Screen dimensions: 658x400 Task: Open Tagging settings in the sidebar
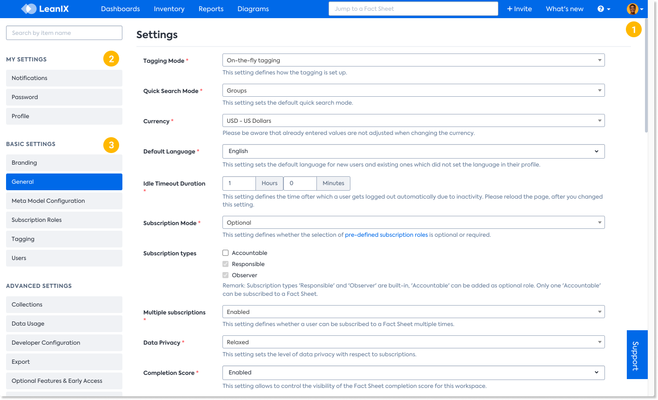[64, 239]
